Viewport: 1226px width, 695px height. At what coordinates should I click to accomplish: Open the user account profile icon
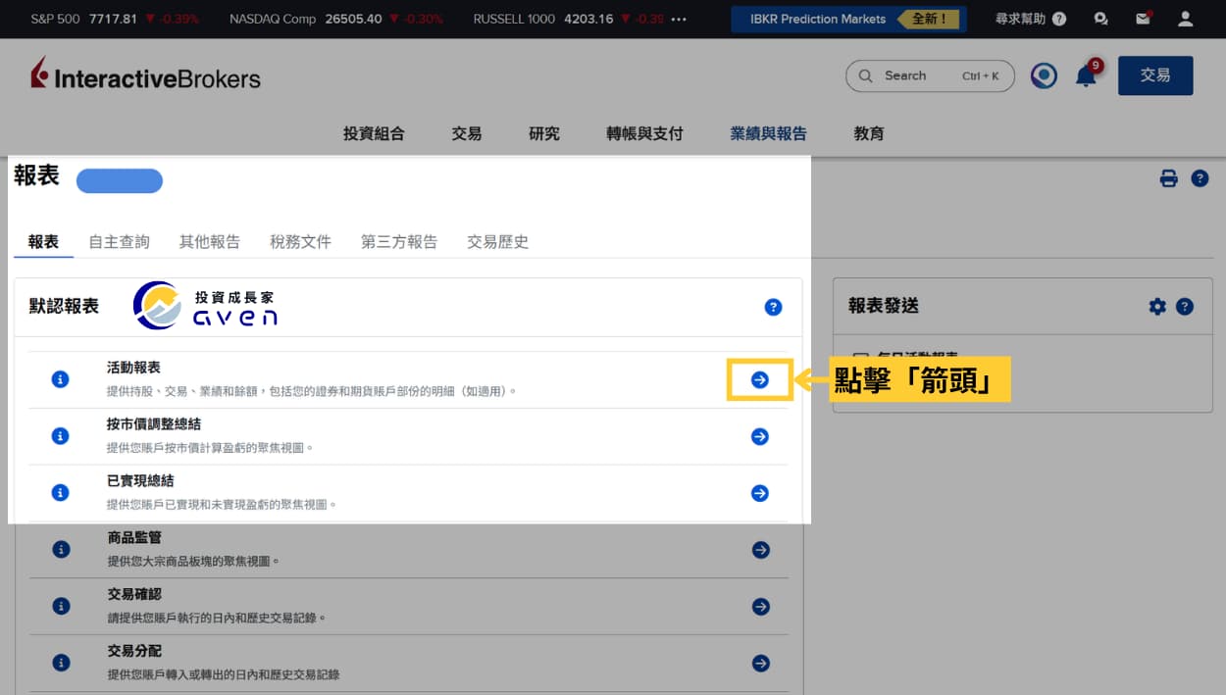tap(1185, 19)
